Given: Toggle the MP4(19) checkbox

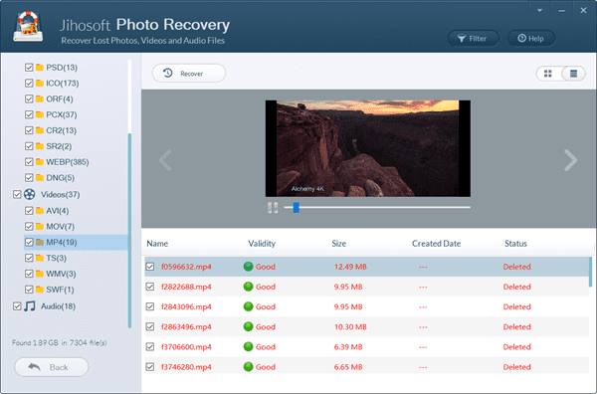Looking at the screenshot, I should pos(29,242).
